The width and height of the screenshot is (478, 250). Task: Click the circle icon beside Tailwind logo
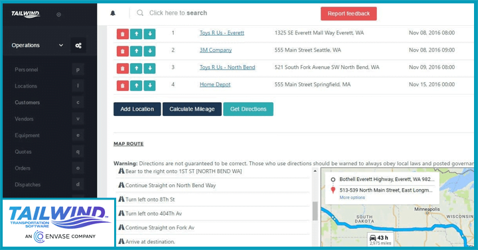(x=58, y=15)
